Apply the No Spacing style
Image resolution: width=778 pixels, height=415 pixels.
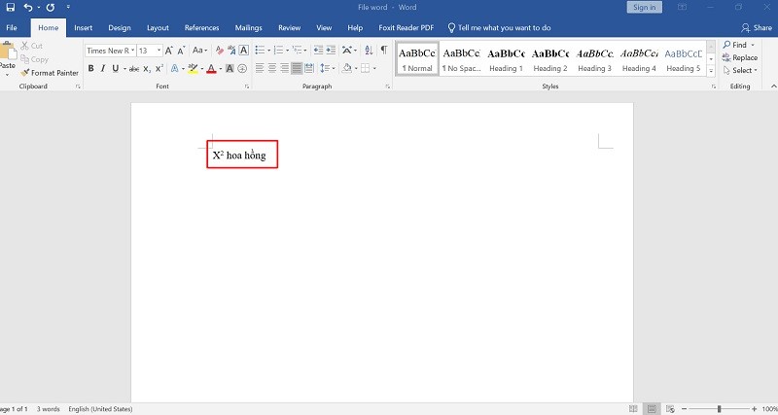tap(461, 58)
